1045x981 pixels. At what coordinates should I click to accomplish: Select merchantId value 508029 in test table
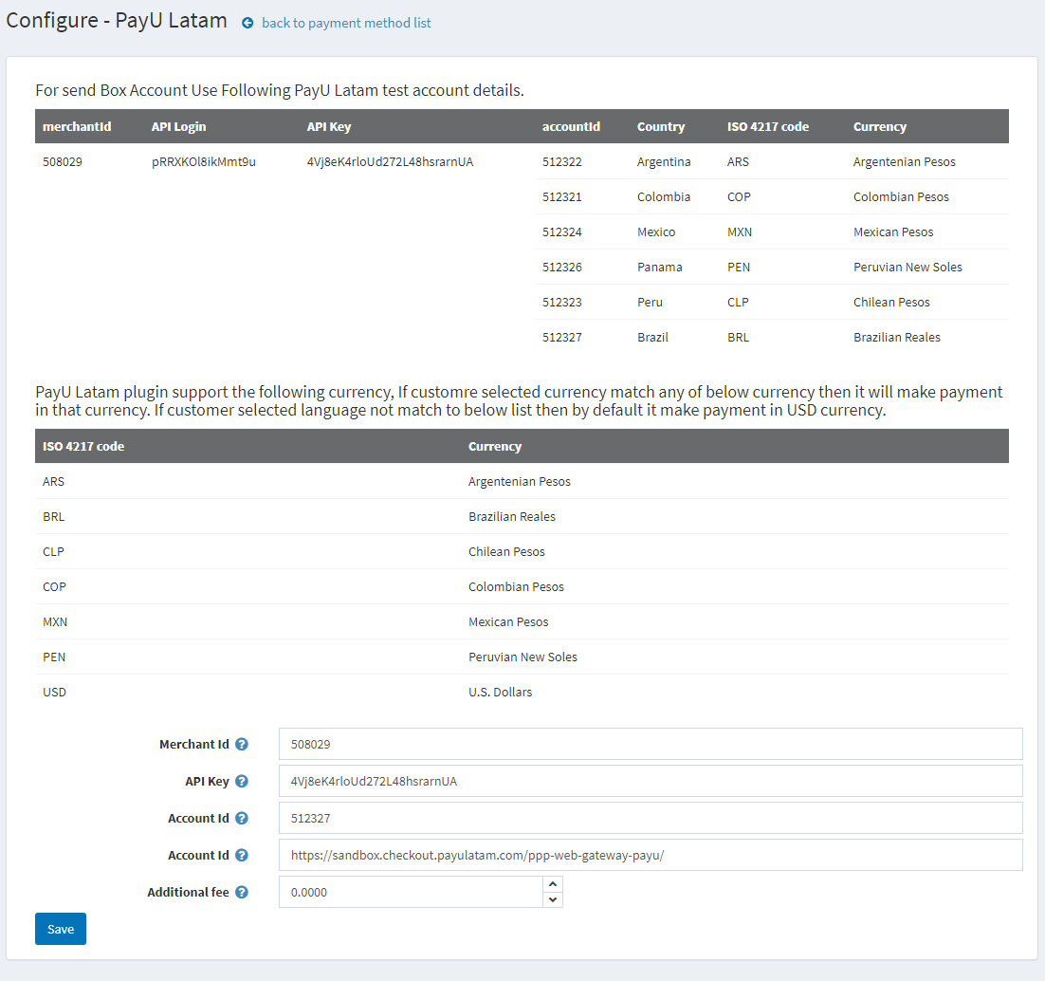click(x=63, y=162)
